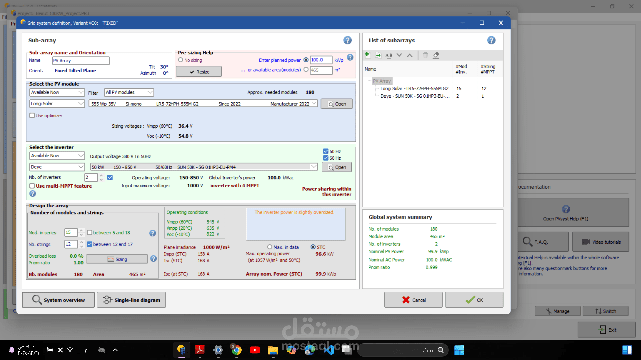Open help next to Mod. in series
The image size is (641, 360).
coord(153,233)
